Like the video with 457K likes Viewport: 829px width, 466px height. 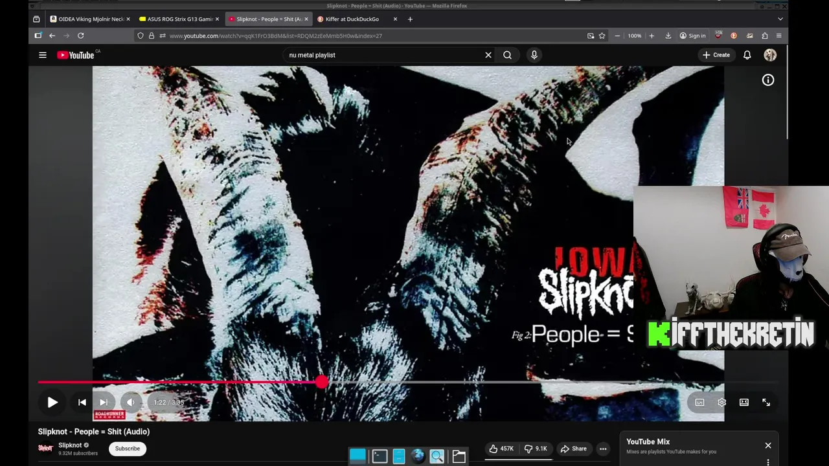coord(502,449)
